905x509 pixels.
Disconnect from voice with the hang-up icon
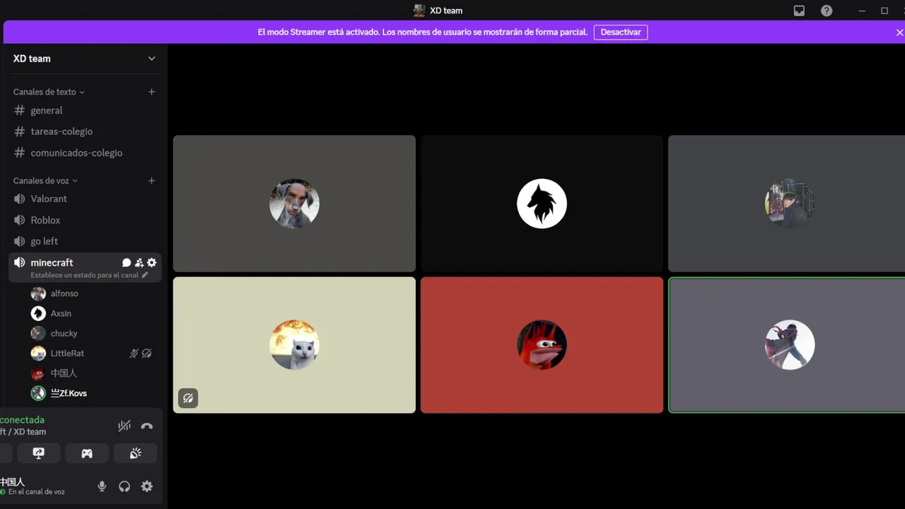click(147, 426)
